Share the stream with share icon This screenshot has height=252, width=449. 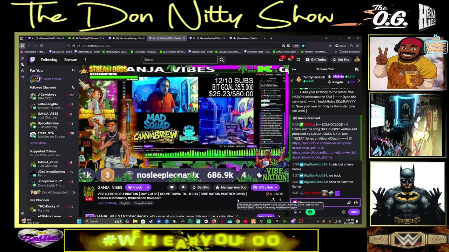point(273,200)
